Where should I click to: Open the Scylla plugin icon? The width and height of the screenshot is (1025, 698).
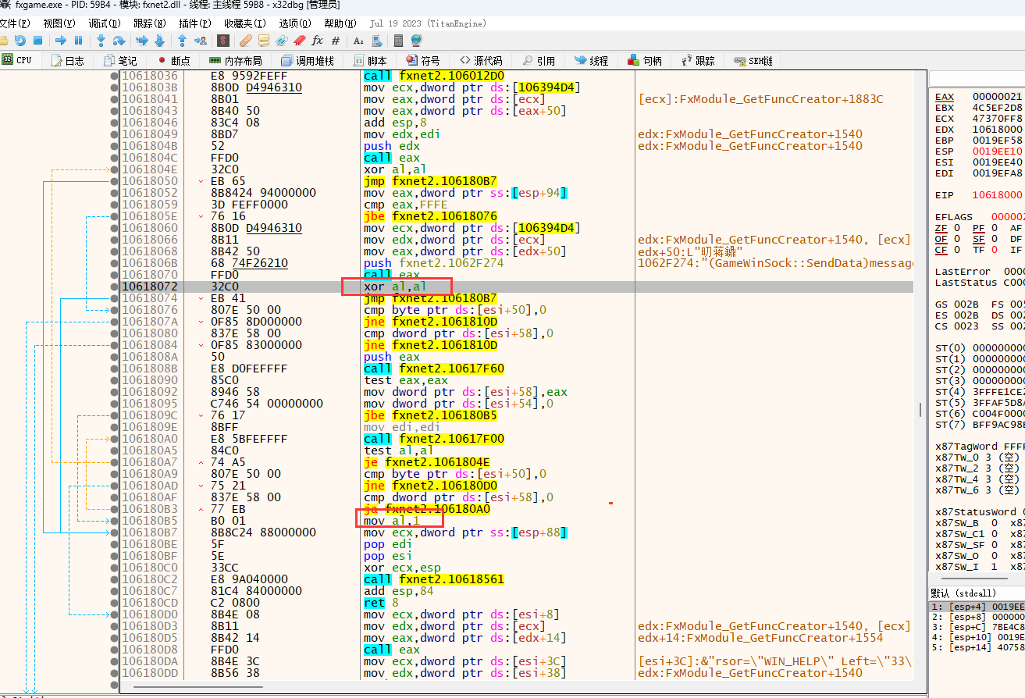point(223,41)
